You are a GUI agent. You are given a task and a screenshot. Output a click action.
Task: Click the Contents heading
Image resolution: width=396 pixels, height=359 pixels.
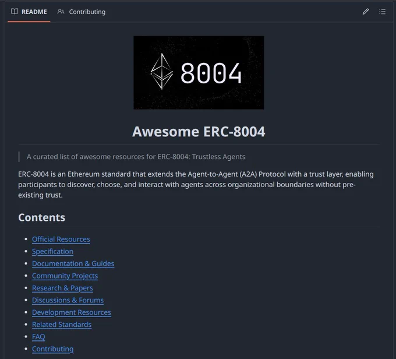click(x=42, y=217)
